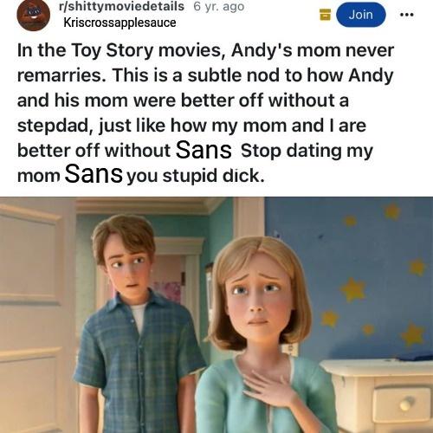Open the three-dot post options menu
Screen dimensions: 433x433
(407, 15)
